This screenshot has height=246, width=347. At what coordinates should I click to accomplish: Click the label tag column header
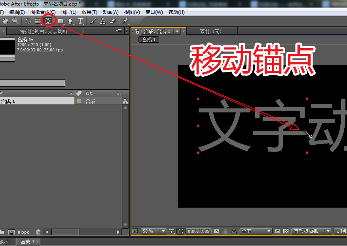79,93
